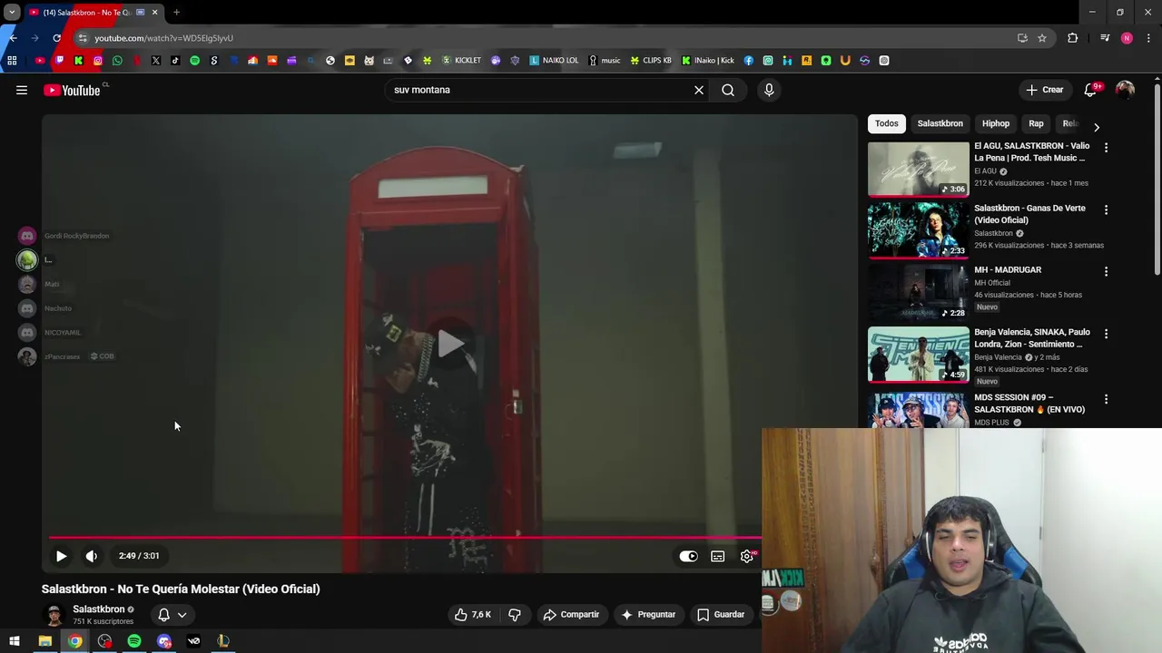Open Windows Start menu
The width and height of the screenshot is (1162, 653).
point(15,641)
